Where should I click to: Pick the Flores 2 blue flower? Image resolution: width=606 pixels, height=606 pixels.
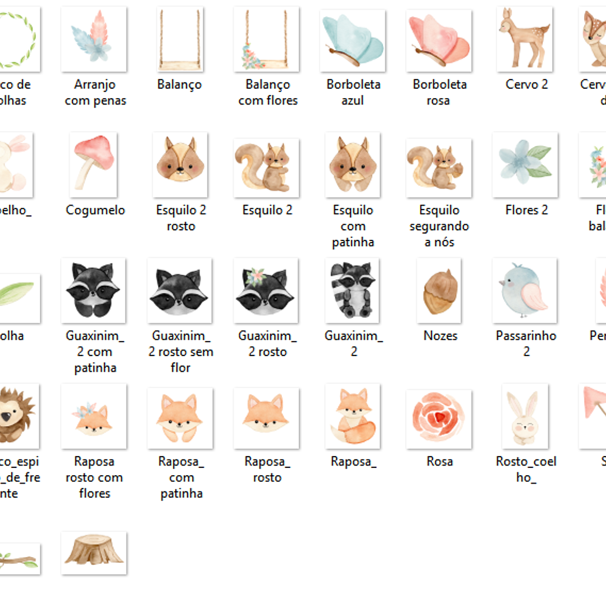coord(525,165)
